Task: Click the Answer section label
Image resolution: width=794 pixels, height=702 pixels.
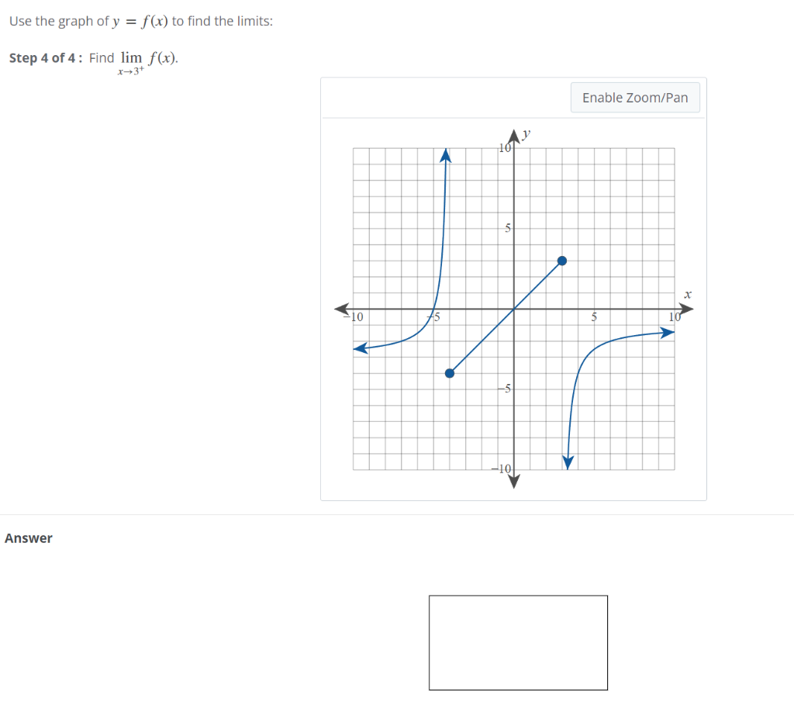Action: click(x=29, y=538)
